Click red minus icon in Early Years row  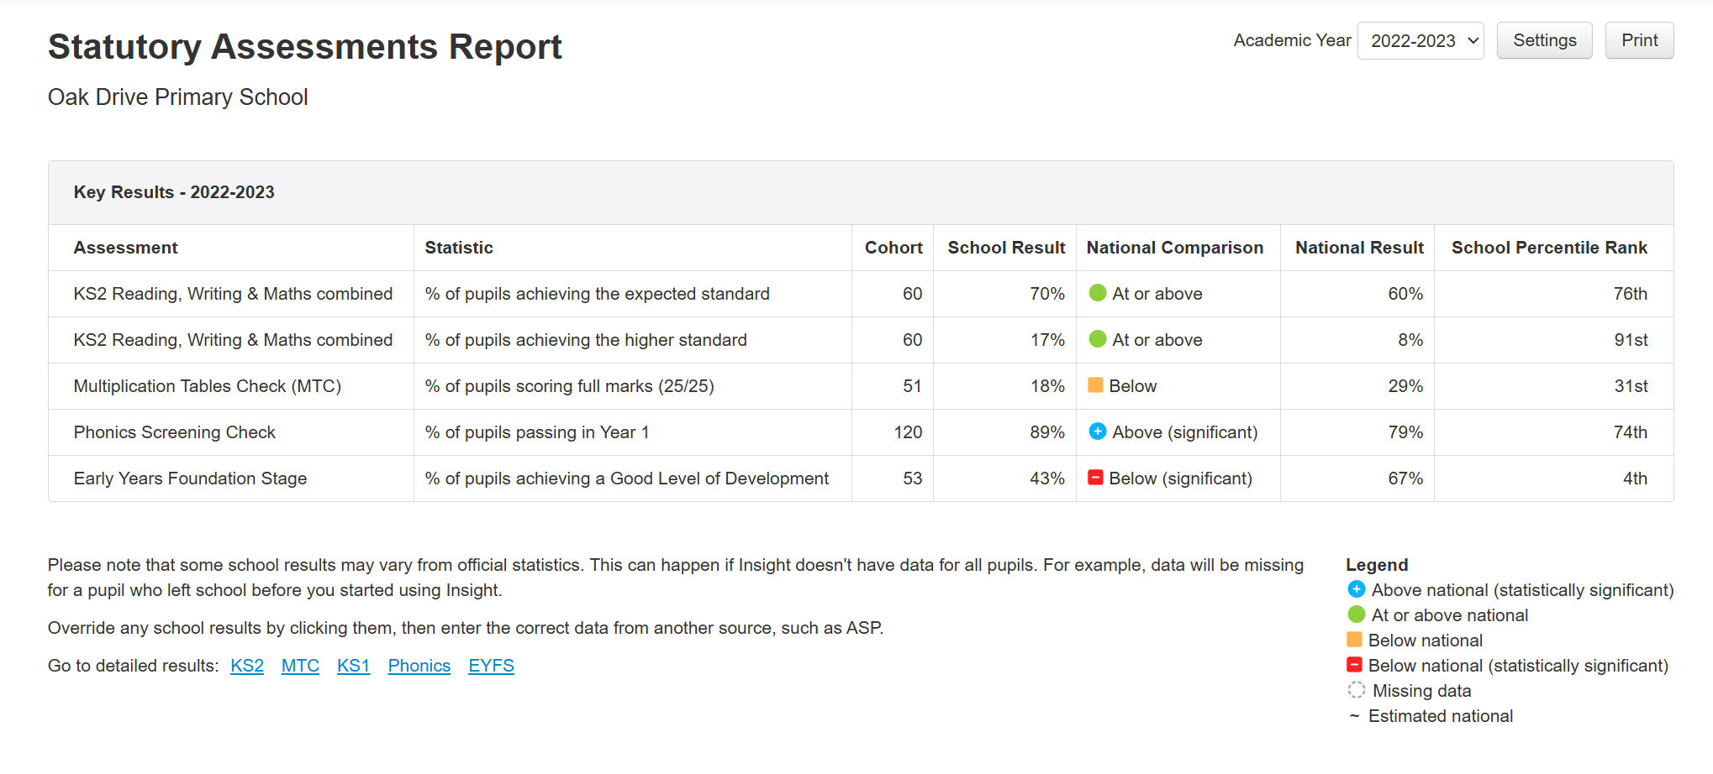pyautogui.click(x=1095, y=478)
